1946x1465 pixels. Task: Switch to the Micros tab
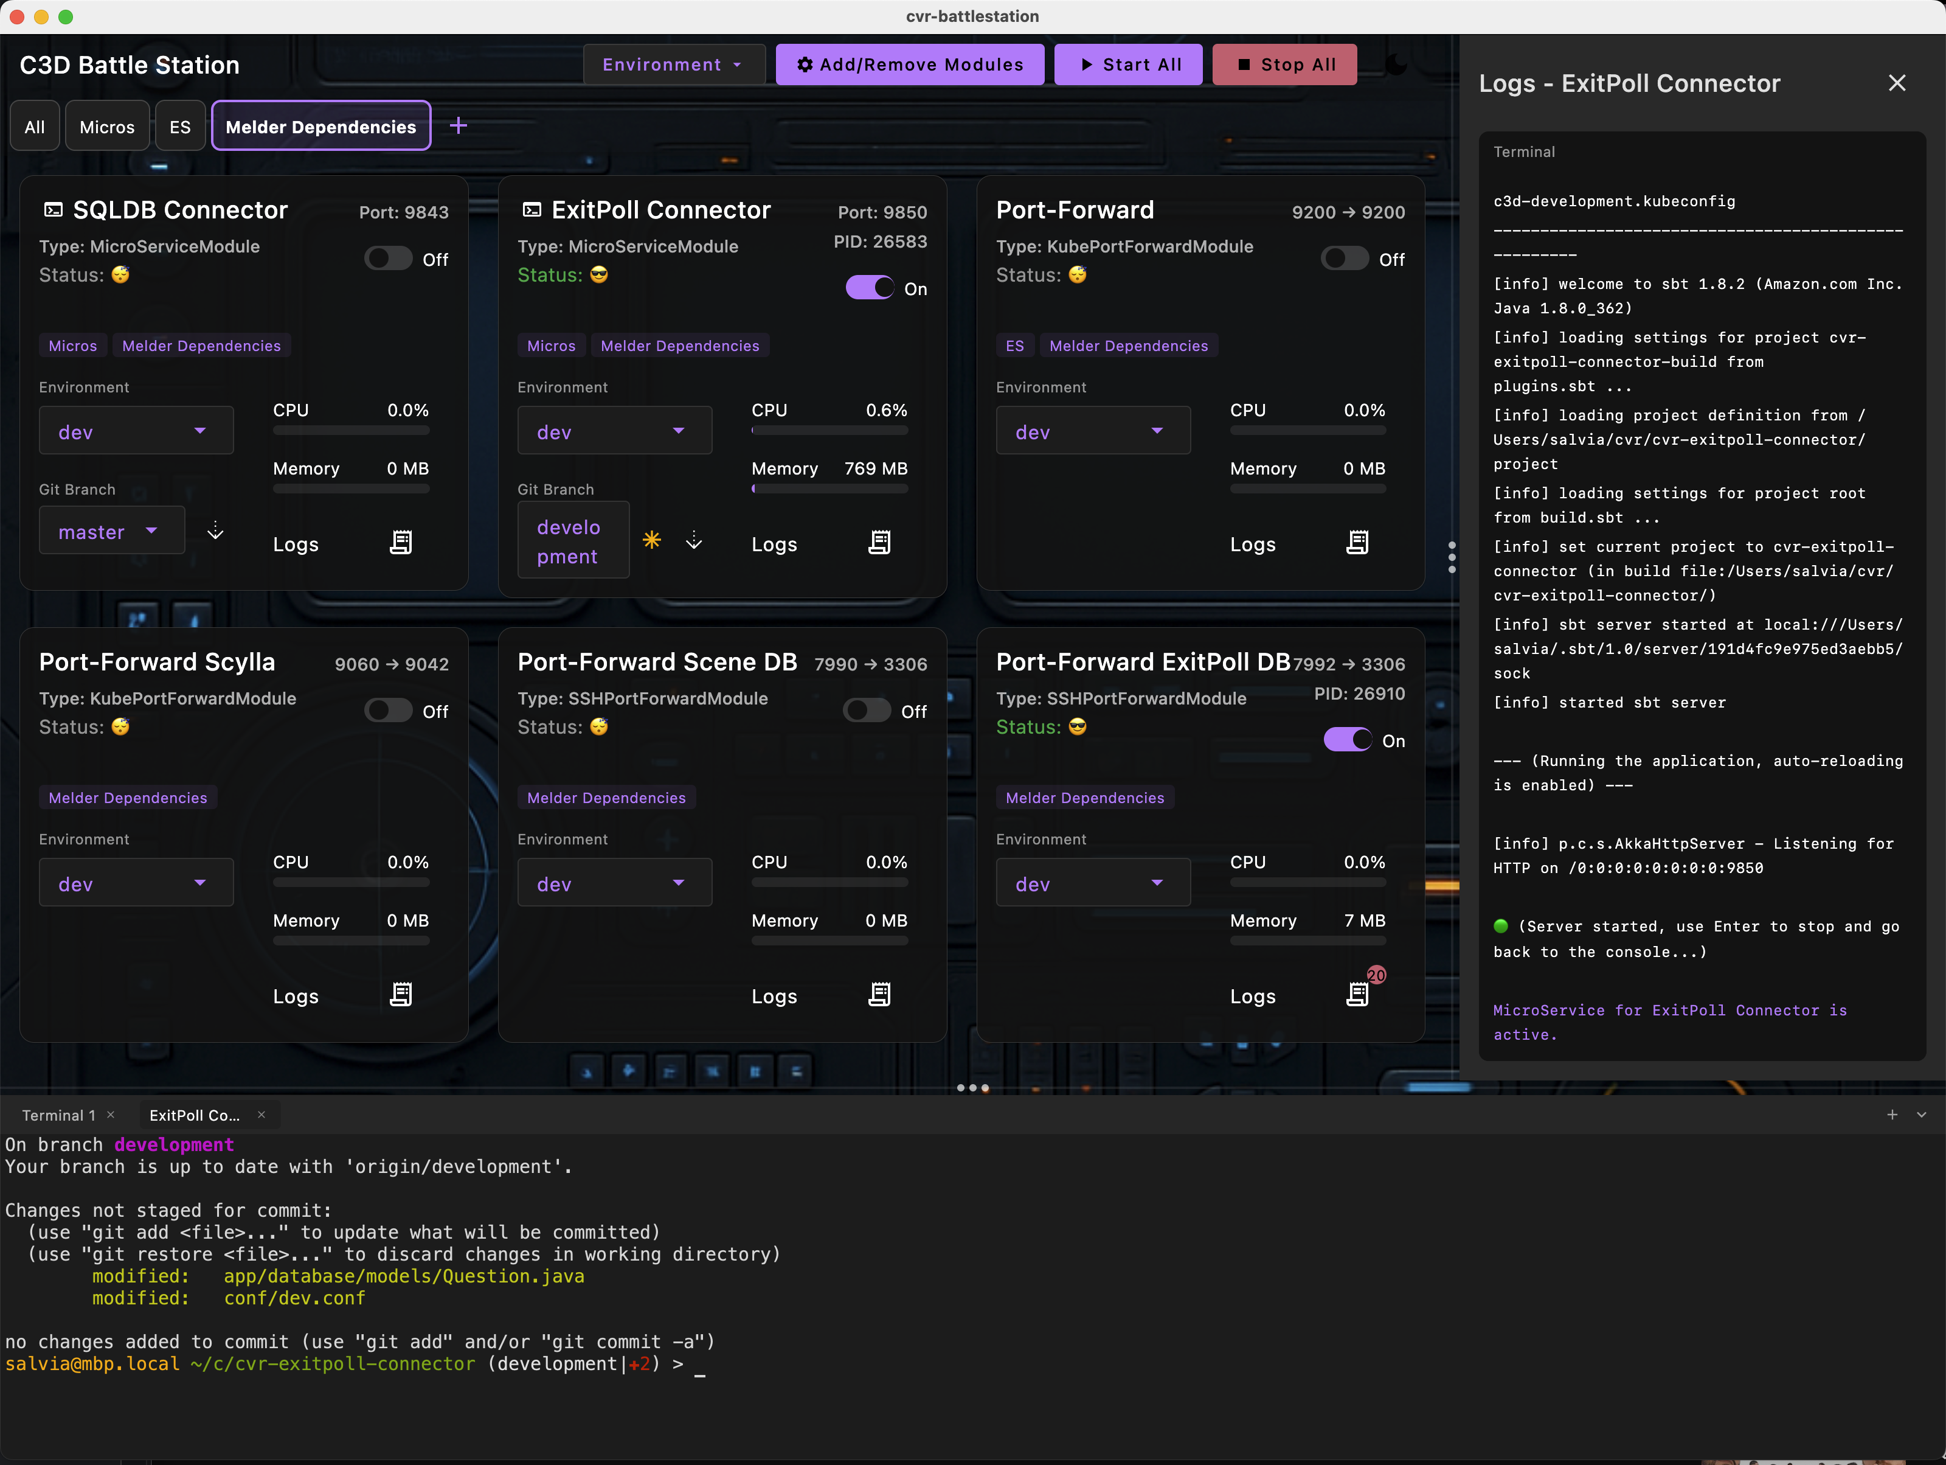pyautogui.click(x=106, y=127)
